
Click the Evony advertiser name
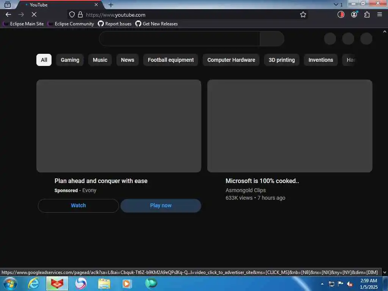point(89,190)
